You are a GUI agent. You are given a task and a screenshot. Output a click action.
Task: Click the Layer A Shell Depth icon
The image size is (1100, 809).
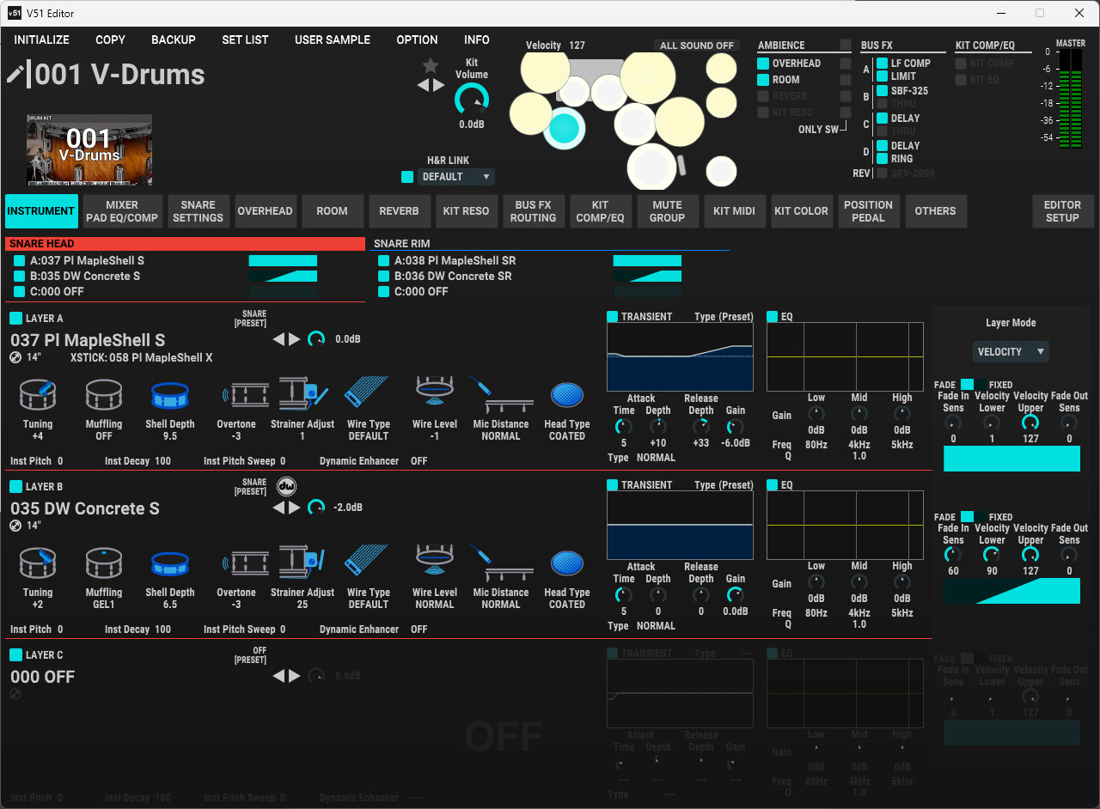[169, 395]
